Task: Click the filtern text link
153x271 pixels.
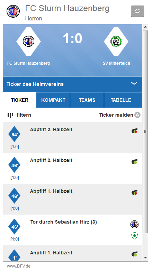Action: point(24,115)
